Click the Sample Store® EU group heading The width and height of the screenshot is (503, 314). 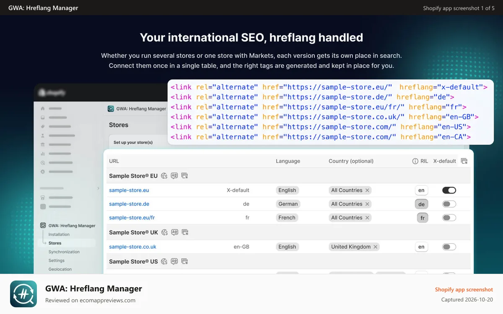click(133, 176)
